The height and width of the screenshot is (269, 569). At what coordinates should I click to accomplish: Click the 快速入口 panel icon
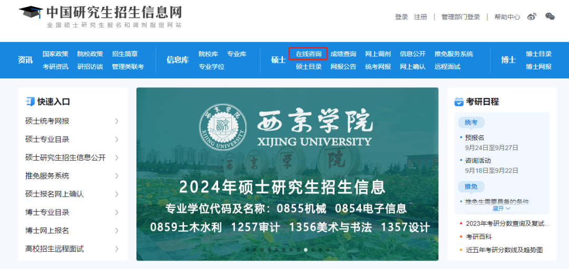(30, 102)
